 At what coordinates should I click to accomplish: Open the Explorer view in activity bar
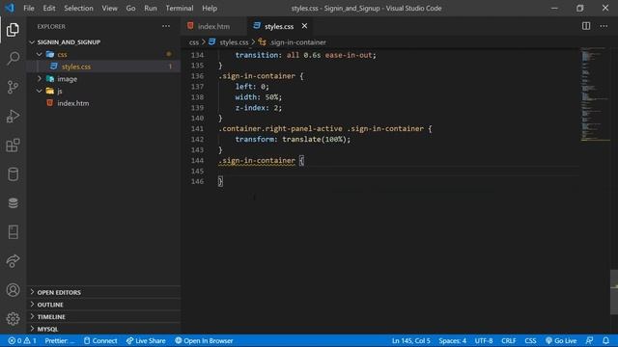(x=13, y=30)
